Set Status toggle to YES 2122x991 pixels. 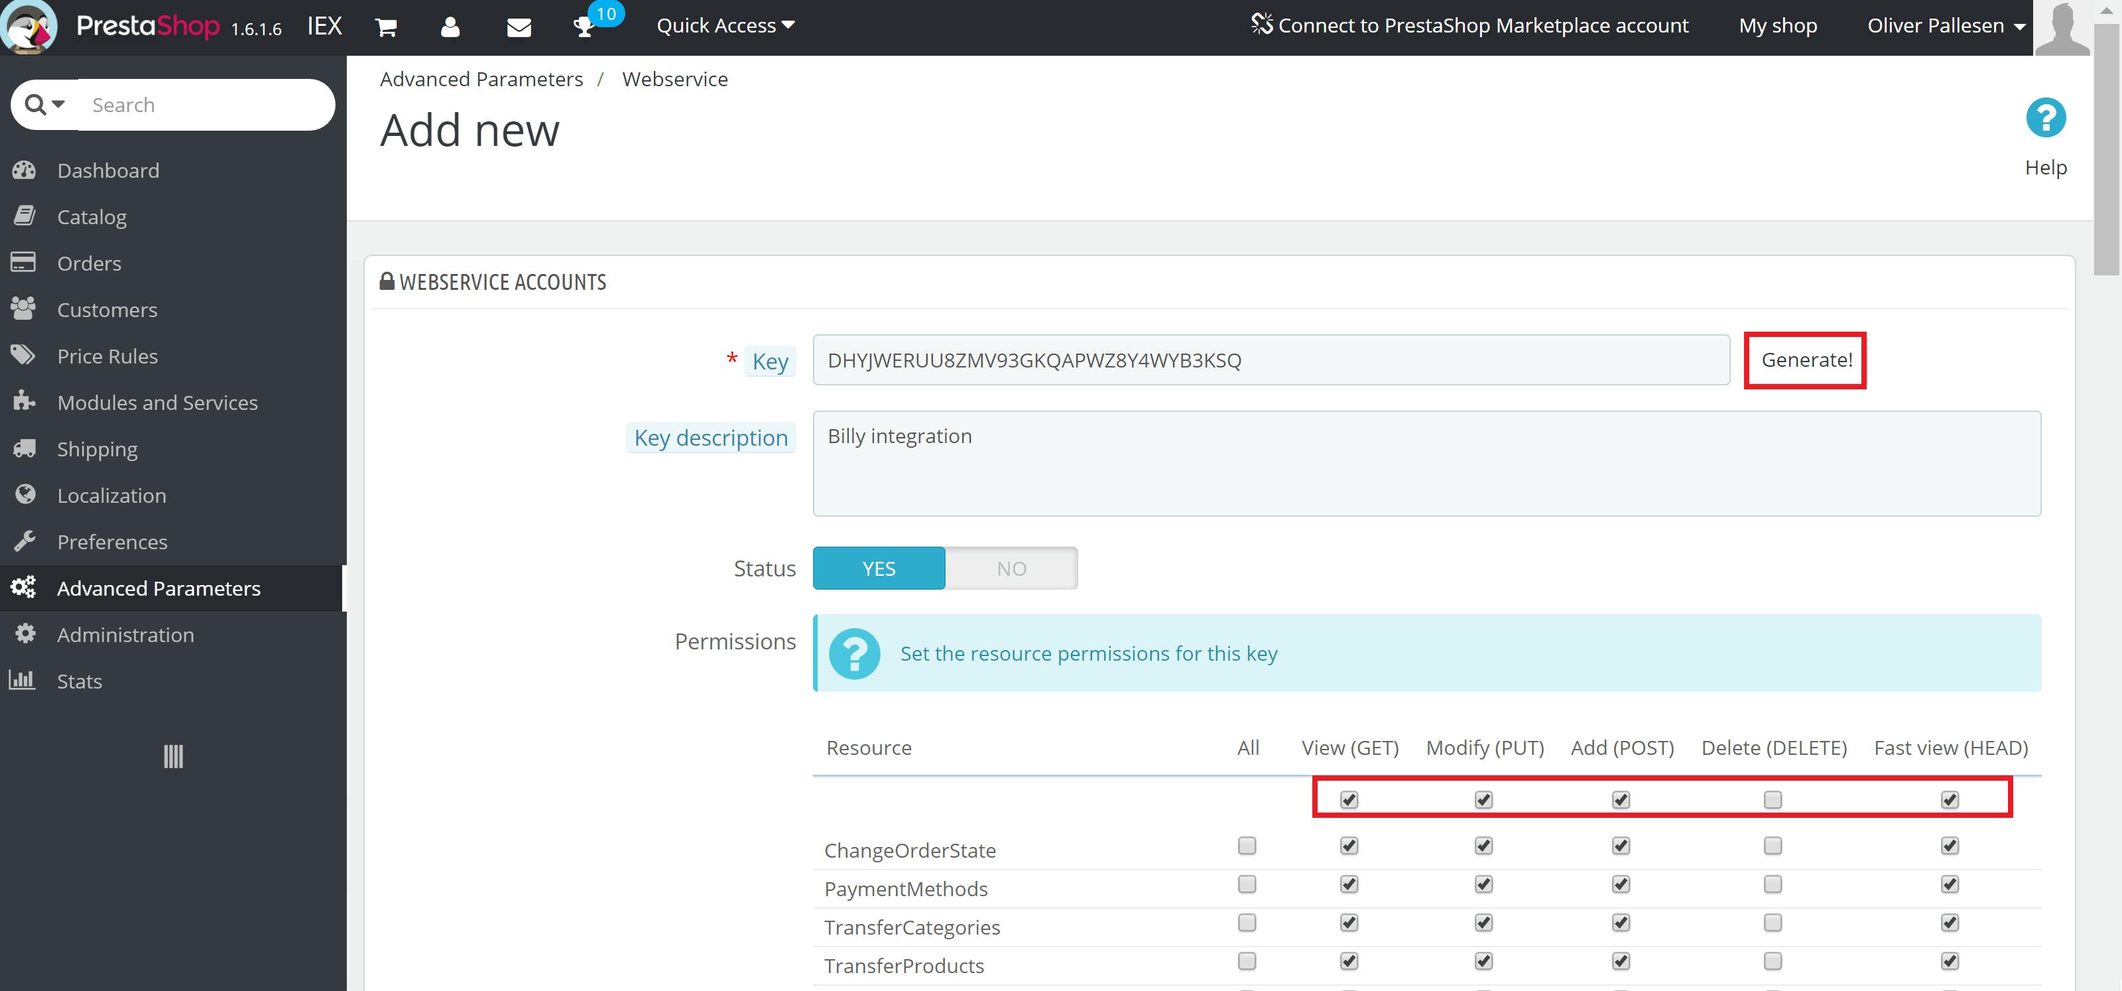click(x=879, y=568)
